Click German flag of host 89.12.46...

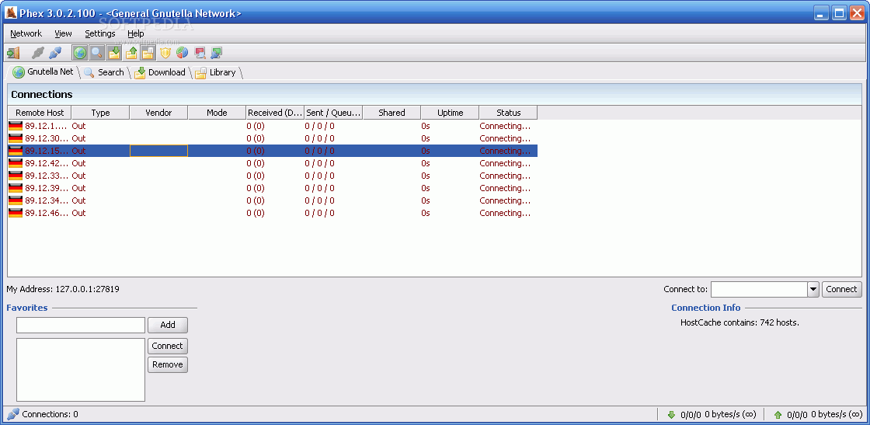[x=16, y=213]
